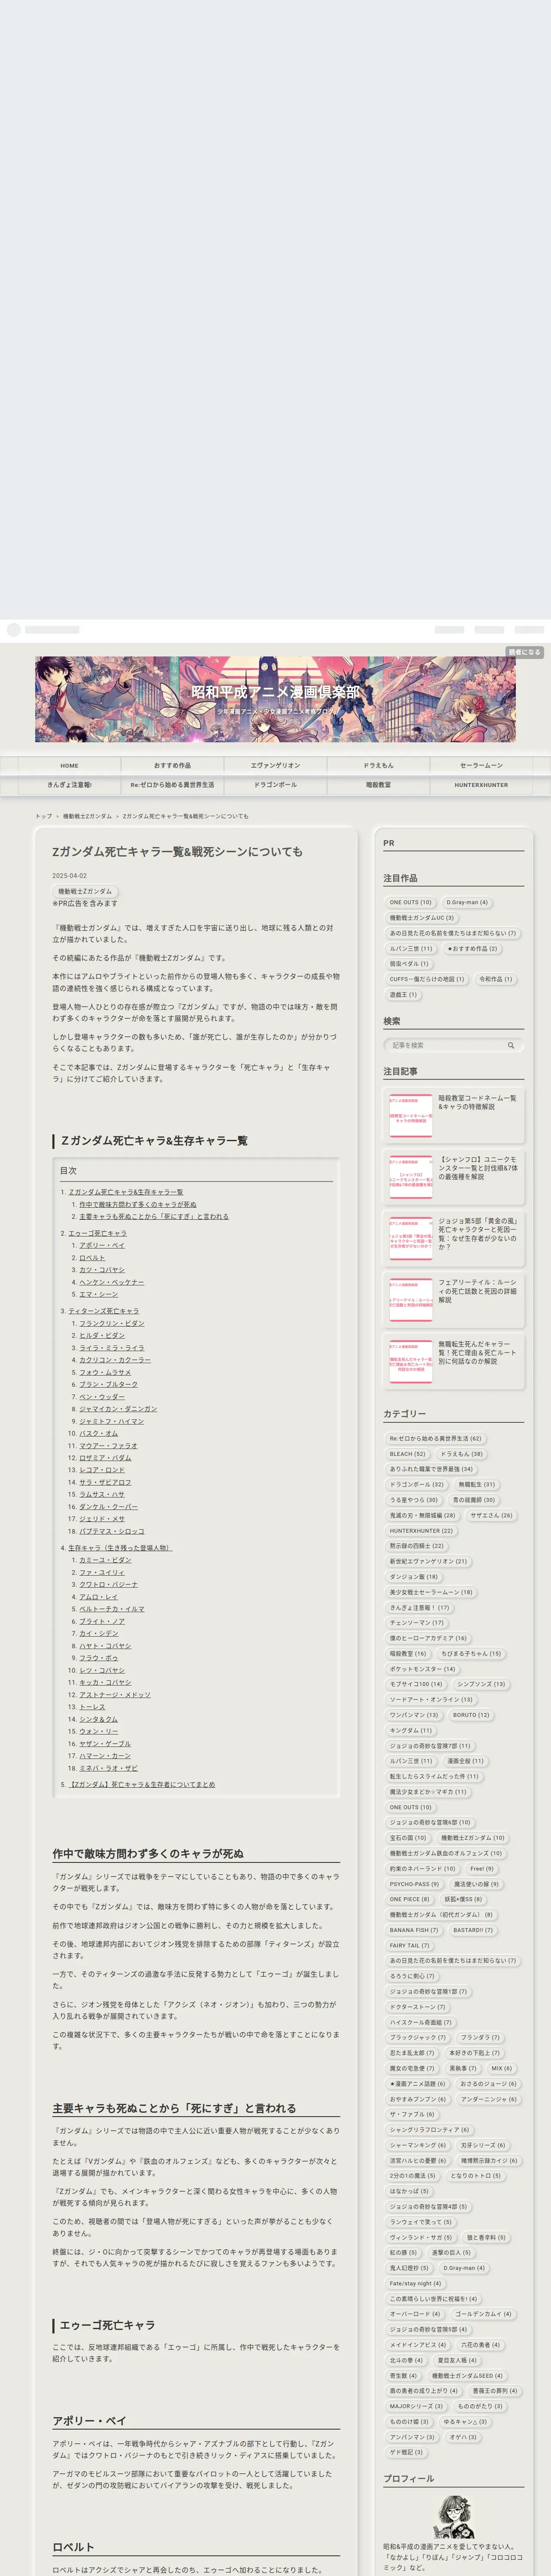Open 魔女の宅急便 (7) category

tap(412, 2068)
